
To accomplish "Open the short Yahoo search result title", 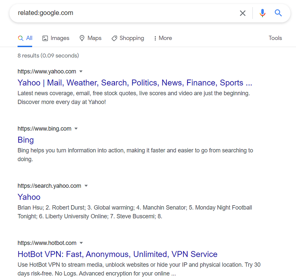I will point(29,197).
